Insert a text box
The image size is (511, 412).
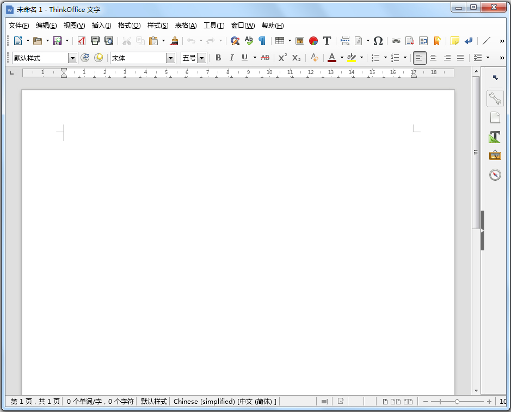click(327, 41)
